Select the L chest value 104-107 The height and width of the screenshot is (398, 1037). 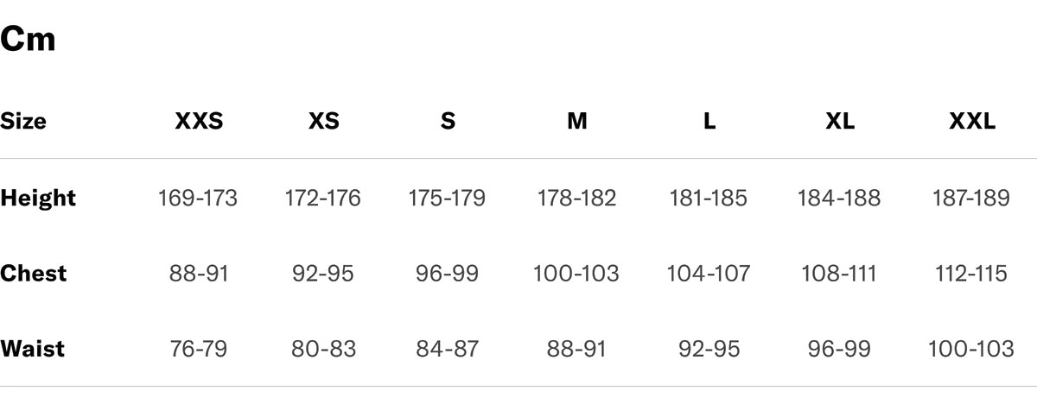click(709, 275)
